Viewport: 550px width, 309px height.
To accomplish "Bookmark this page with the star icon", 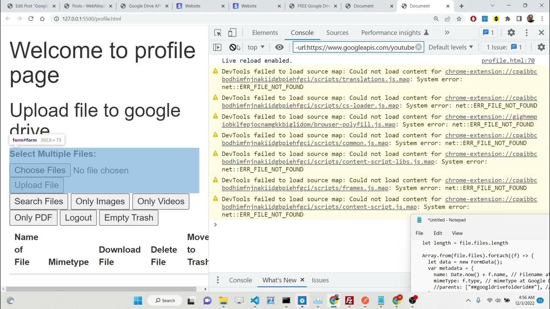I will pyautogui.click(x=459, y=19).
